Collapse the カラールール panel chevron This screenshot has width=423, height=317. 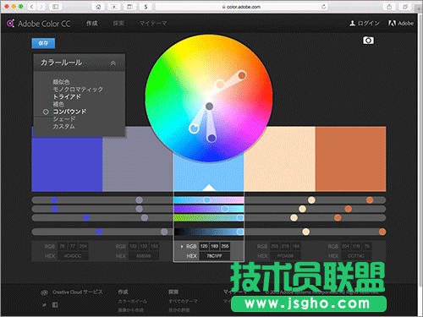113,63
